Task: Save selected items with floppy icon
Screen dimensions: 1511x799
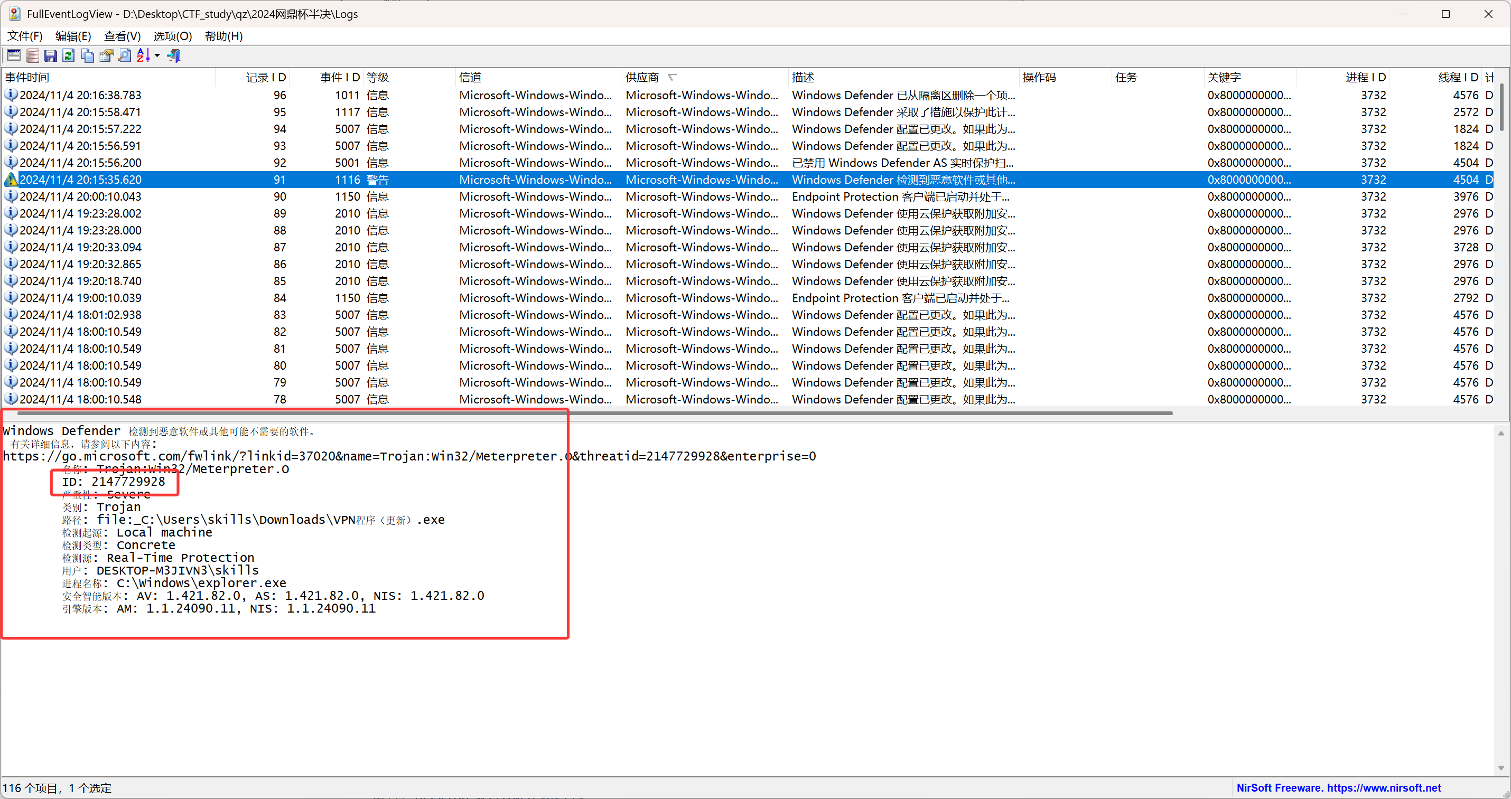Action: coord(50,55)
